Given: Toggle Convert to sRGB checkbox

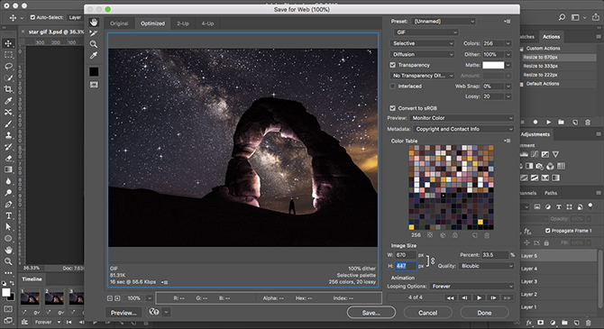Looking at the screenshot, I should coord(392,108).
